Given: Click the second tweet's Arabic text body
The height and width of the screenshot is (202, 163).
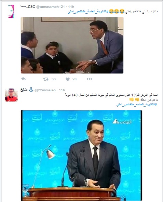Looking at the screenshot, I should (x=111, y=97).
